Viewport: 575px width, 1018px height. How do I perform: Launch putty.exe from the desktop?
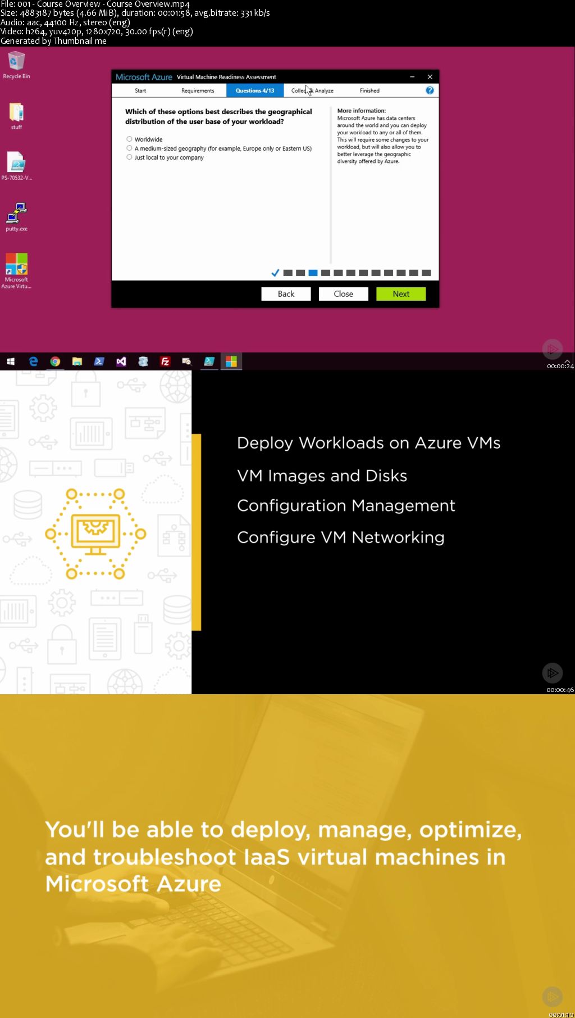click(x=16, y=218)
